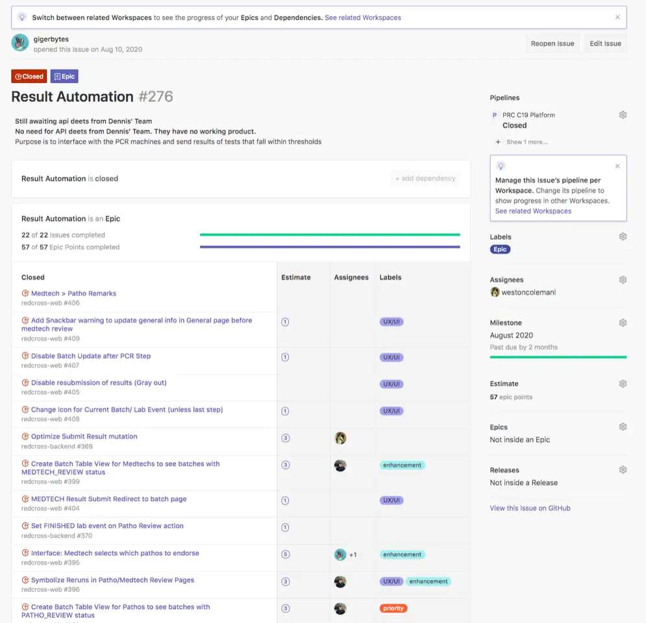Open Symbolize Reruns in Patho/Medtech Review Pages
The height and width of the screenshot is (623, 646).
coord(113,580)
